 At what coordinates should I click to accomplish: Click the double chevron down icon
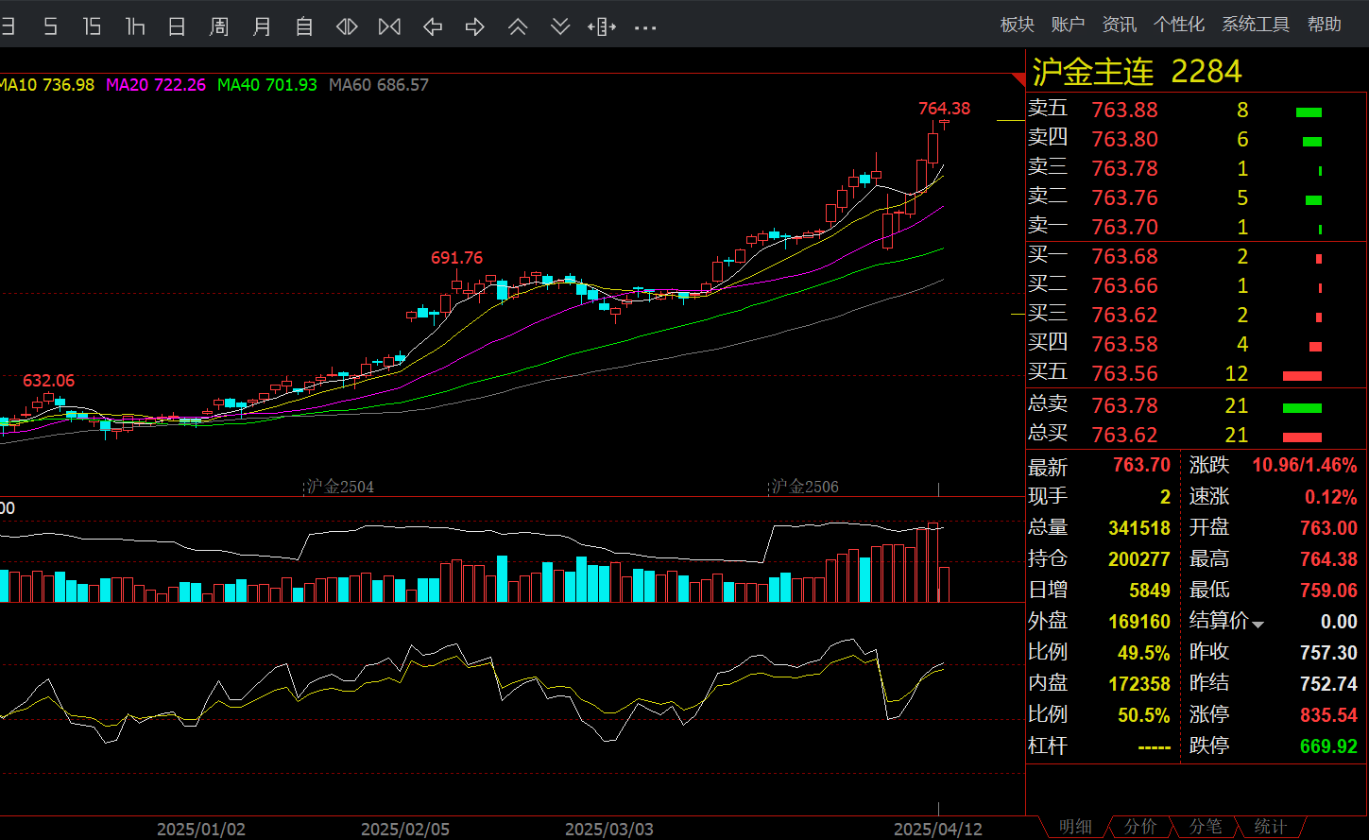point(560,26)
